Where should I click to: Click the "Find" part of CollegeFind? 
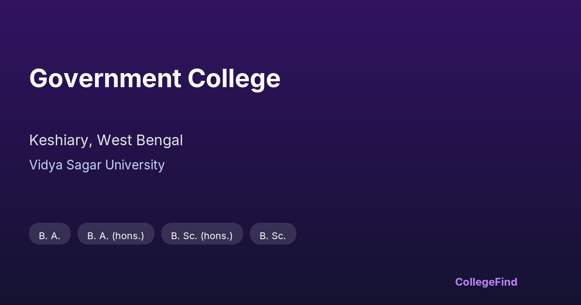[506, 282]
